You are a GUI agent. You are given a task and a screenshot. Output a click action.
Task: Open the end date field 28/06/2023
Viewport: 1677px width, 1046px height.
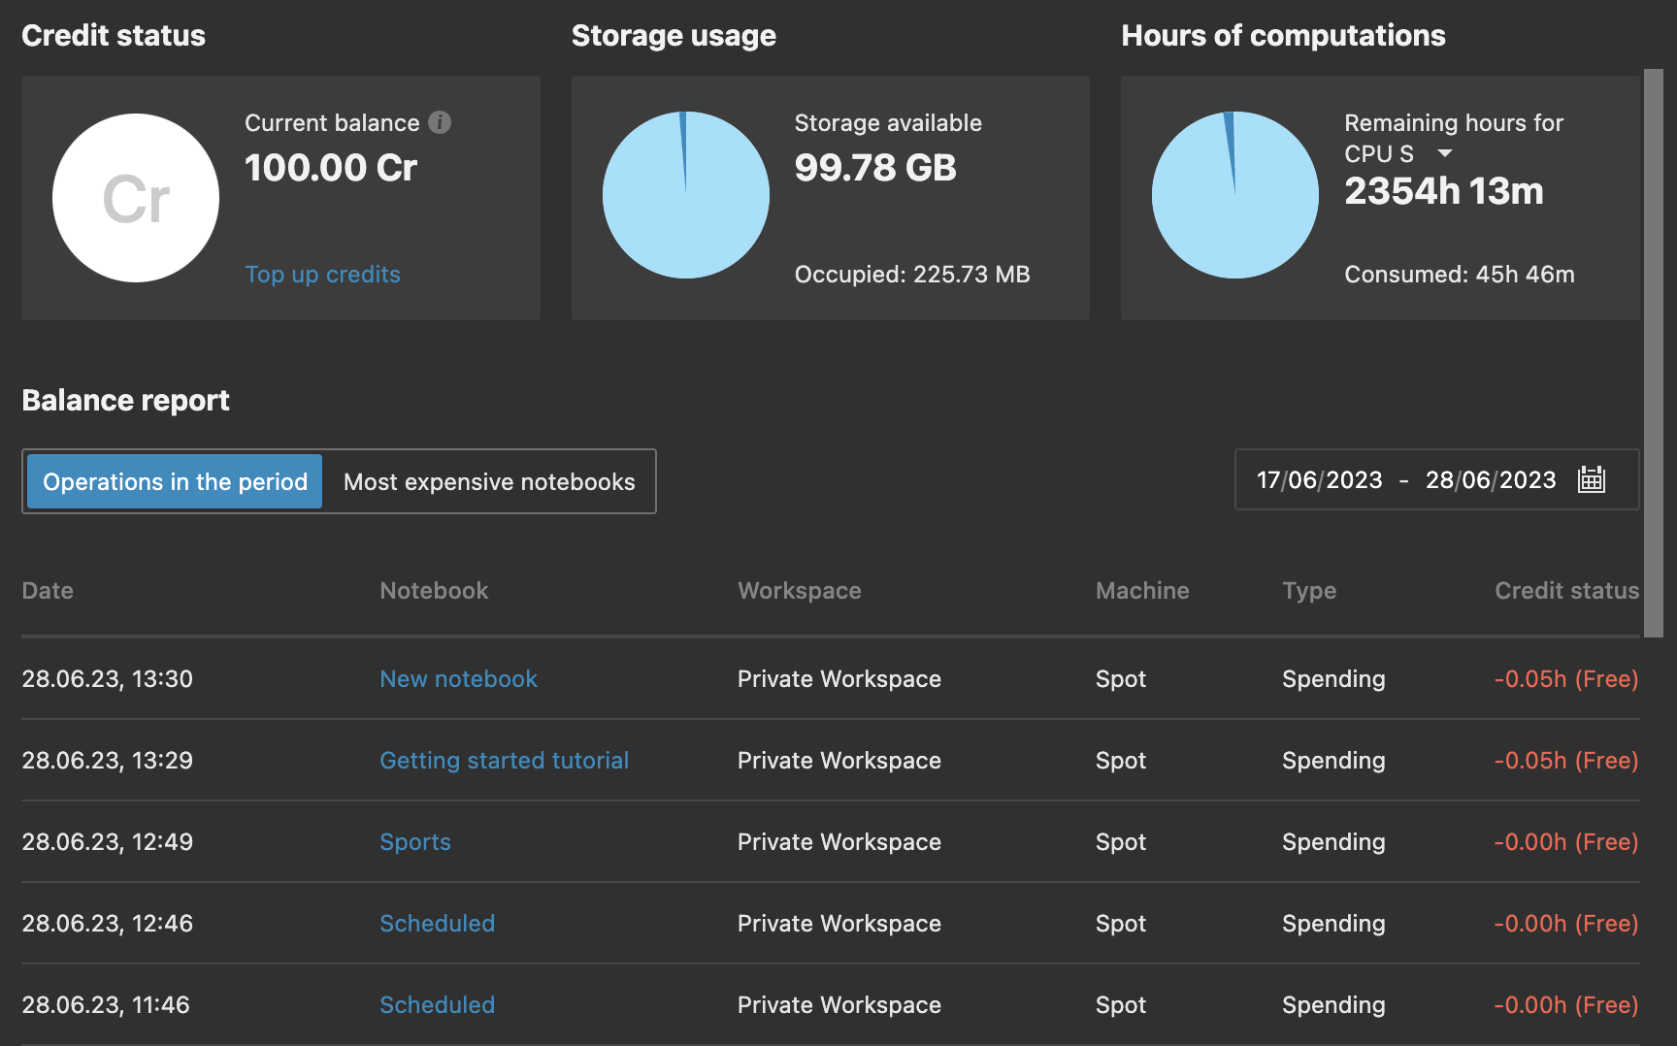point(1491,479)
